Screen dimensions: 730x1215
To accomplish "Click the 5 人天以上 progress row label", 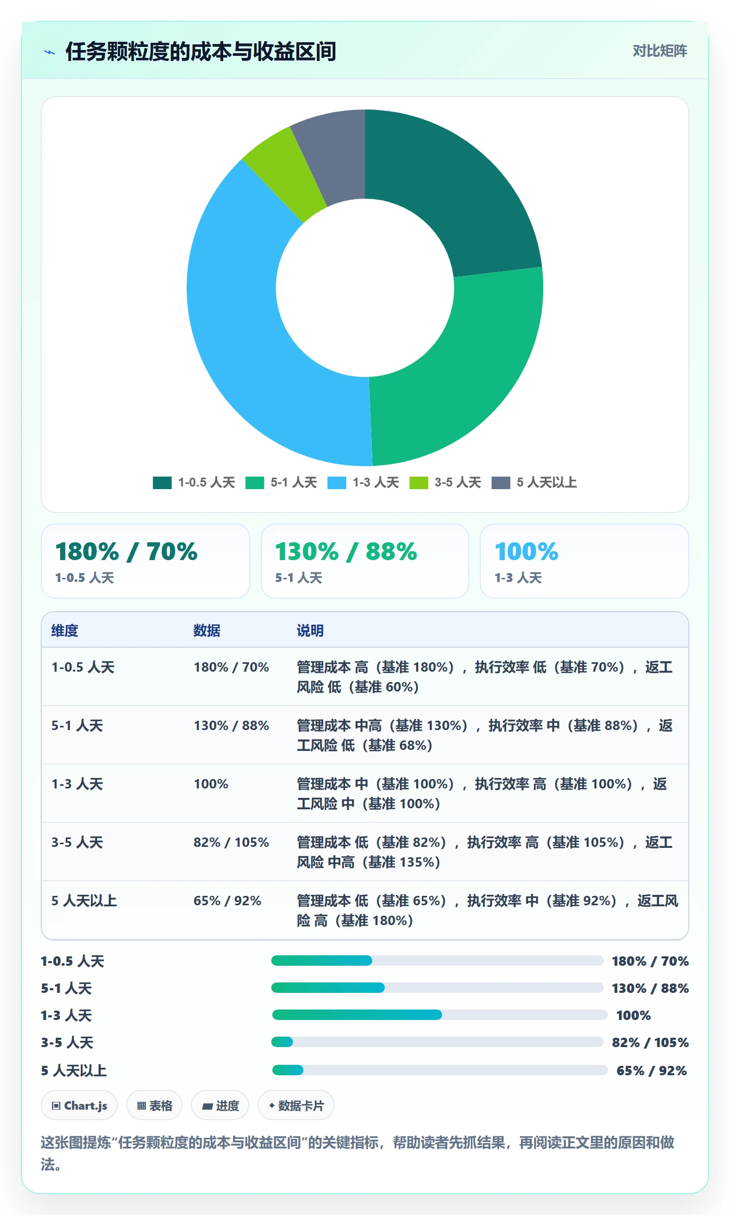I will click(x=74, y=1071).
